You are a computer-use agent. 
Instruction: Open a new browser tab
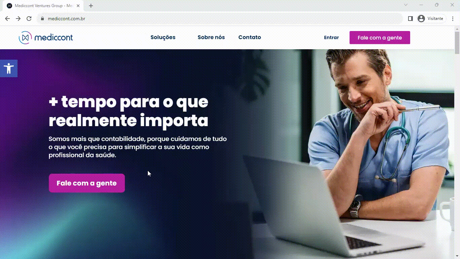tap(91, 6)
